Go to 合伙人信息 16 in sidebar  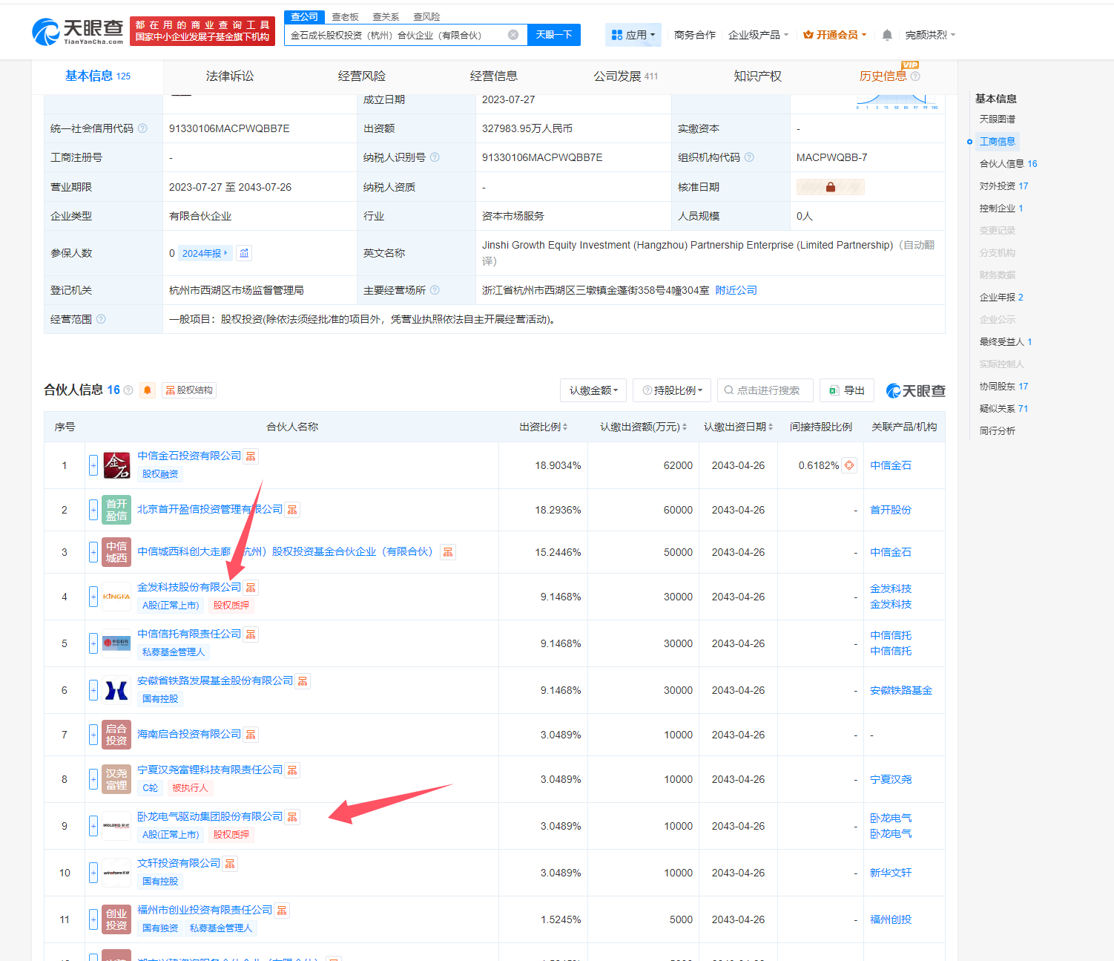(x=1008, y=164)
